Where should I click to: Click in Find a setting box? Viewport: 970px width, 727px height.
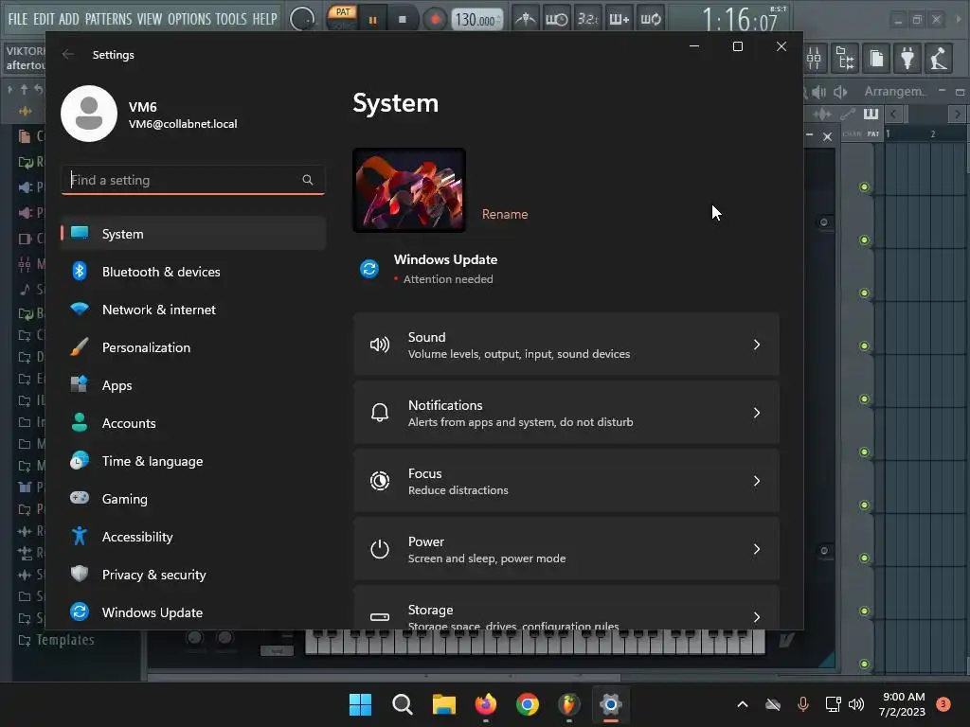point(193,180)
